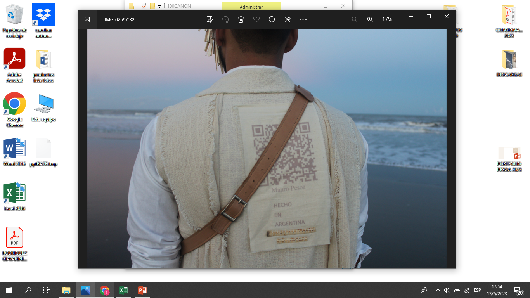Zoom in with the magnifier plus icon
The width and height of the screenshot is (530, 298).
[x=370, y=19]
